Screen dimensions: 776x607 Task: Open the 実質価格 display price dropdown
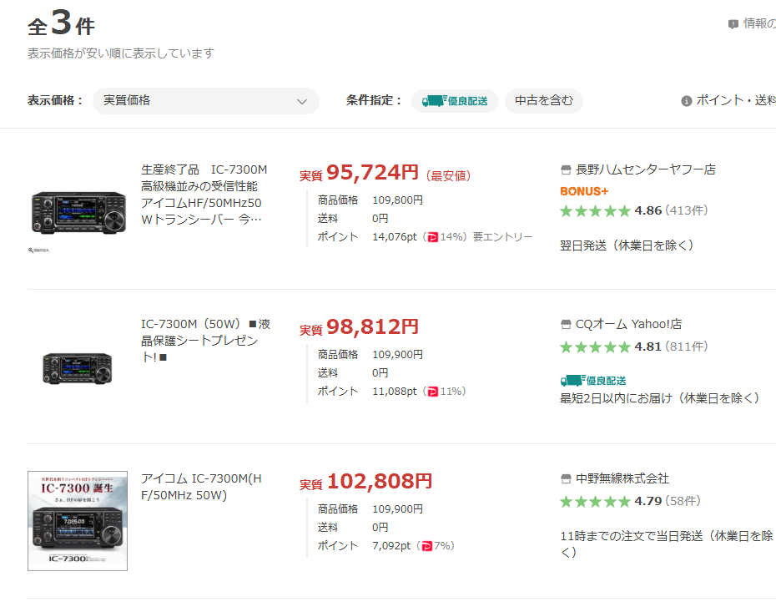pyautogui.click(x=206, y=101)
